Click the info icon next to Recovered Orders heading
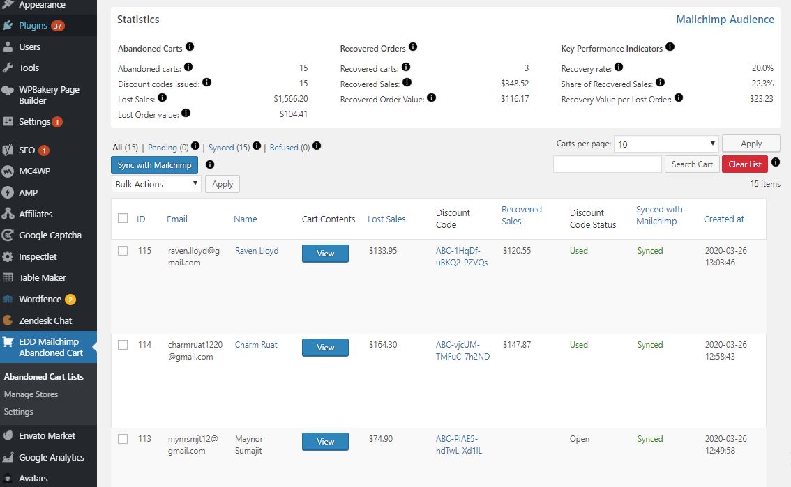 pos(413,47)
